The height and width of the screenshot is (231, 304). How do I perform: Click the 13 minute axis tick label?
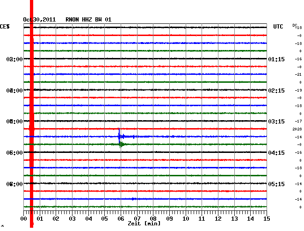pos(234,219)
